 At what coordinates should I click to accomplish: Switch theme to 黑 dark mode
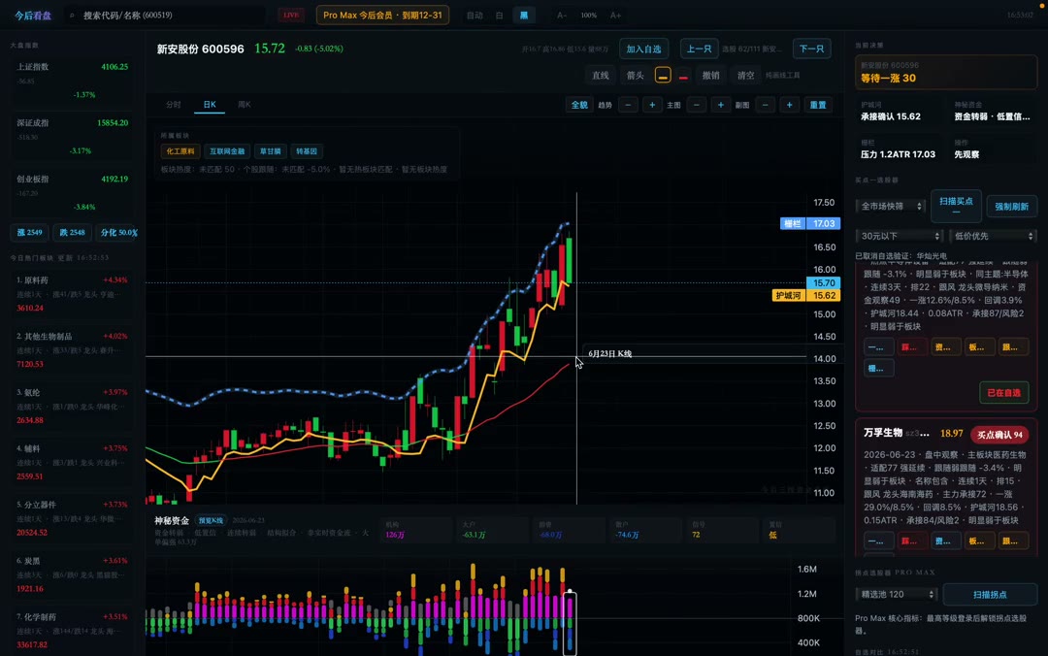coord(524,16)
